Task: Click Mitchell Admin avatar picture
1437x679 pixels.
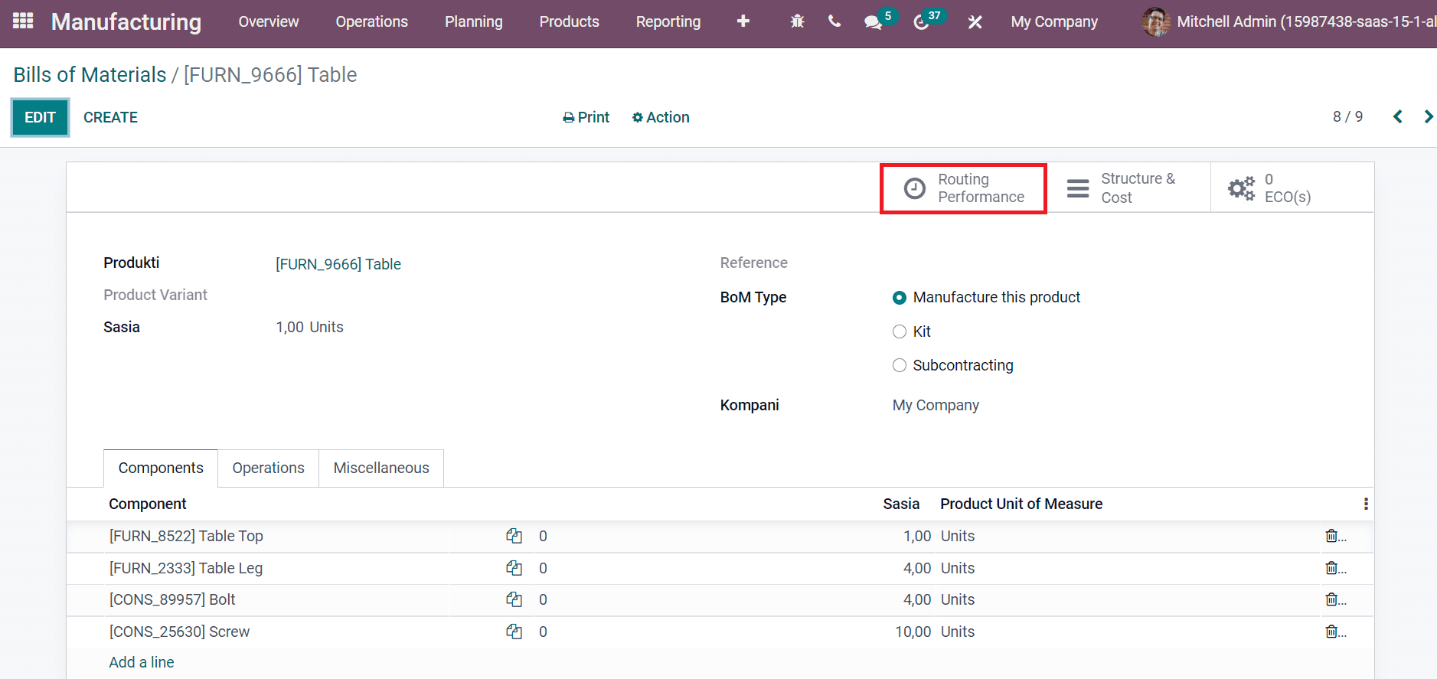Action: 1155,21
